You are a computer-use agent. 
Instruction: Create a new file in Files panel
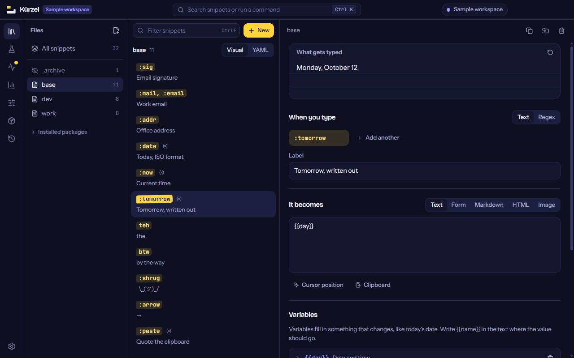116,30
